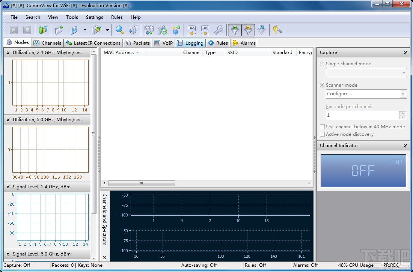Click the MAC Address column header
Screen dimensions: 413x272
click(119, 53)
